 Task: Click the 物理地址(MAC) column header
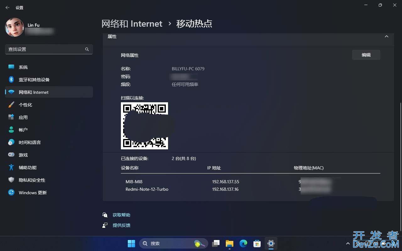(x=309, y=168)
